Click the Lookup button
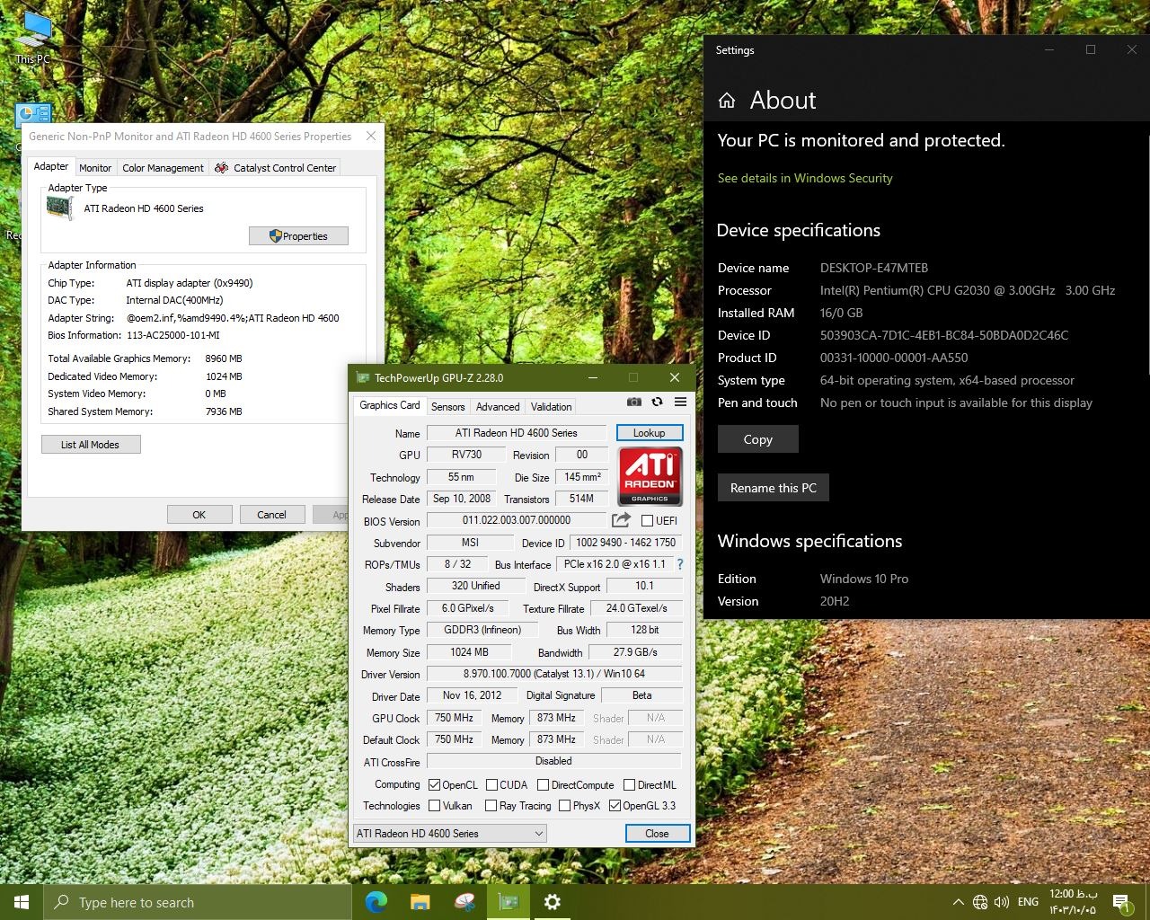Viewport: 1150px width, 920px height. (649, 433)
